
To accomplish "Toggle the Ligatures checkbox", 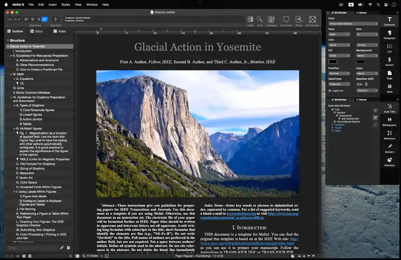I will point(330,90).
